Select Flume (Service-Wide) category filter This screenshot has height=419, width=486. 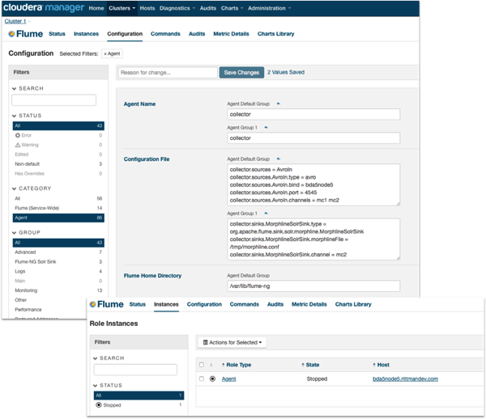[x=58, y=208]
